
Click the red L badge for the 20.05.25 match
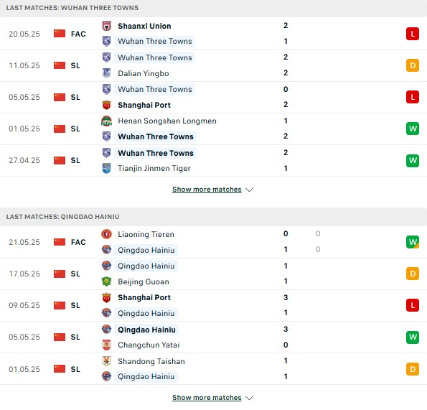tap(413, 34)
